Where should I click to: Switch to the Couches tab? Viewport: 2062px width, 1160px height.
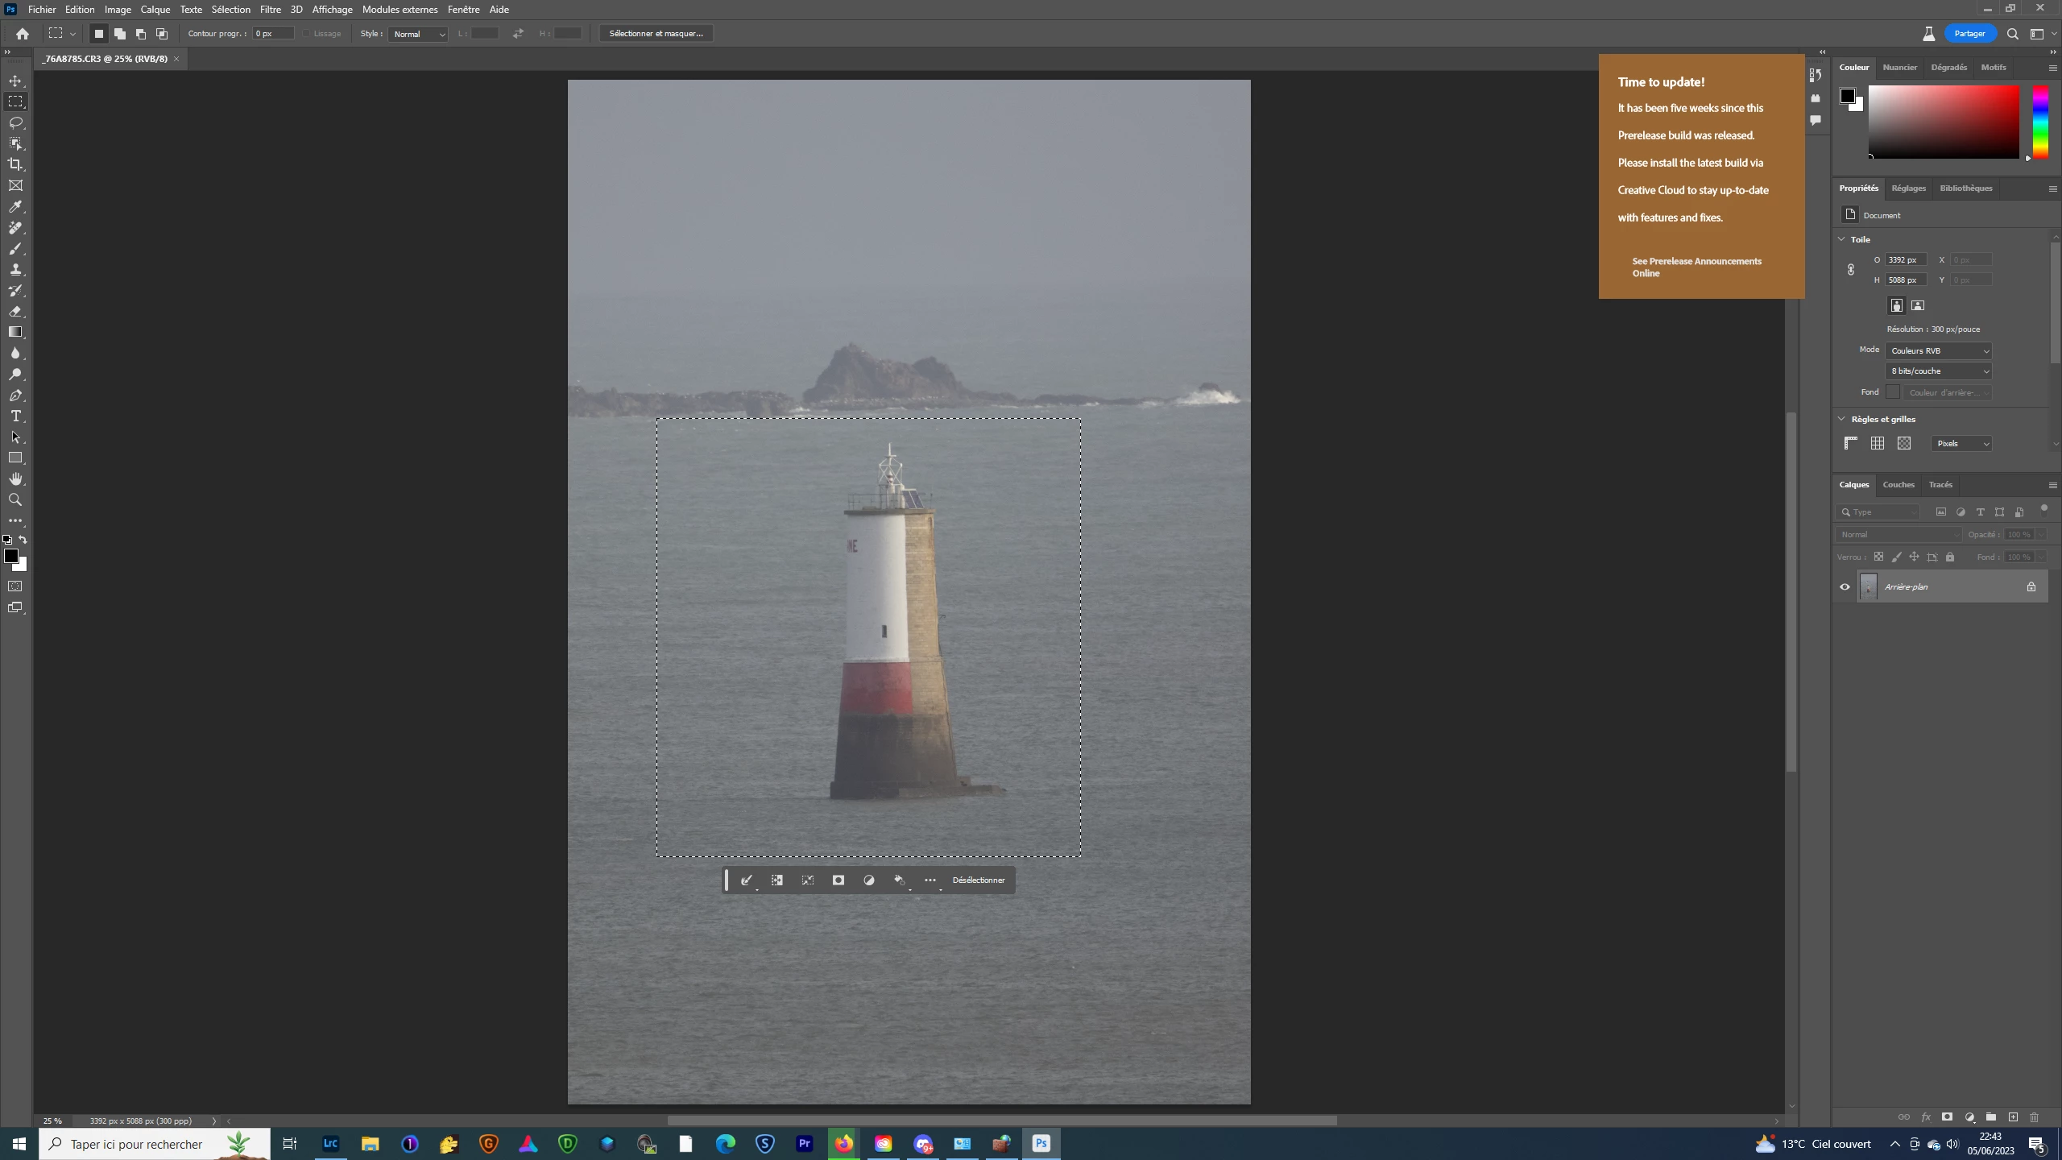pos(1898,485)
